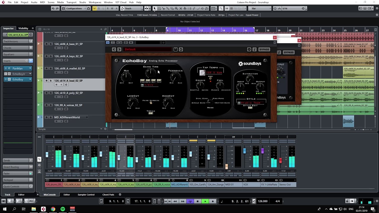This screenshot has width=379, height=213.
Task: Click the EchoBoy Note time-mode button
Action: point(148,80)
